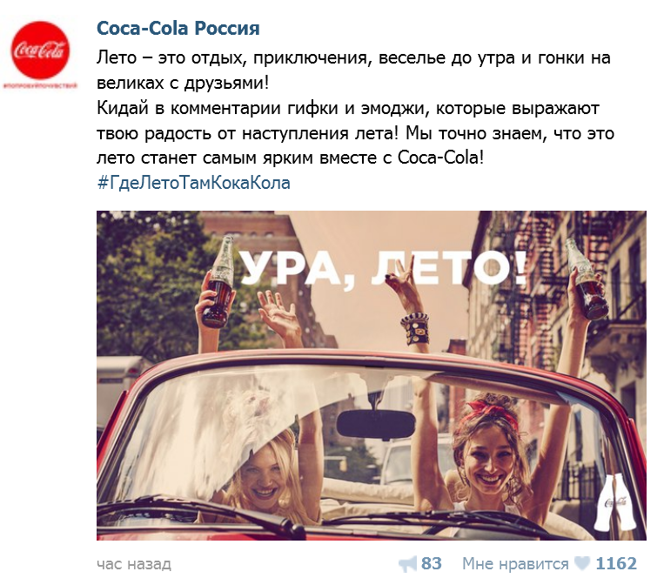This screenshot has height=585, width=664.
Task: Like the post via heart icon
Action: pos(582,564)
